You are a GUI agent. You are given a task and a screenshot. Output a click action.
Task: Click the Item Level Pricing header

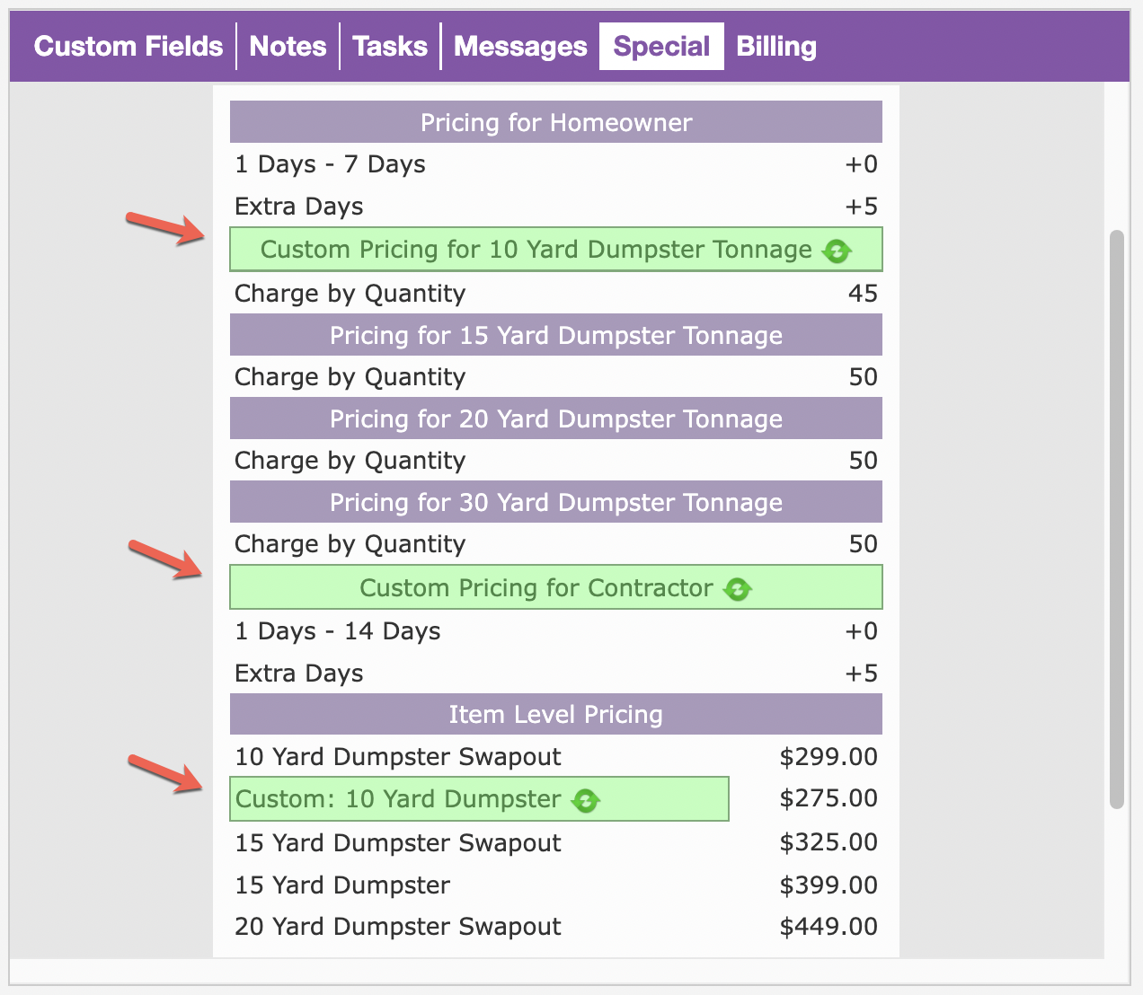pyautogui.click(x=556, y=714)
